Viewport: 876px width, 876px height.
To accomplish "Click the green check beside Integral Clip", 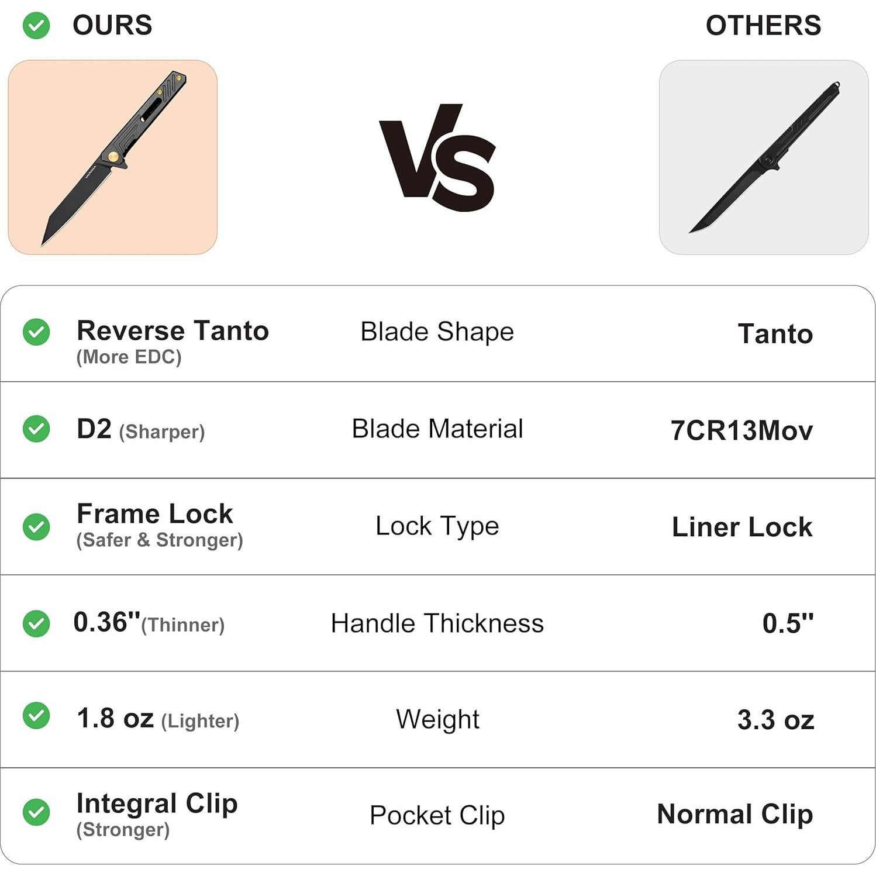I will coord(36,812).
